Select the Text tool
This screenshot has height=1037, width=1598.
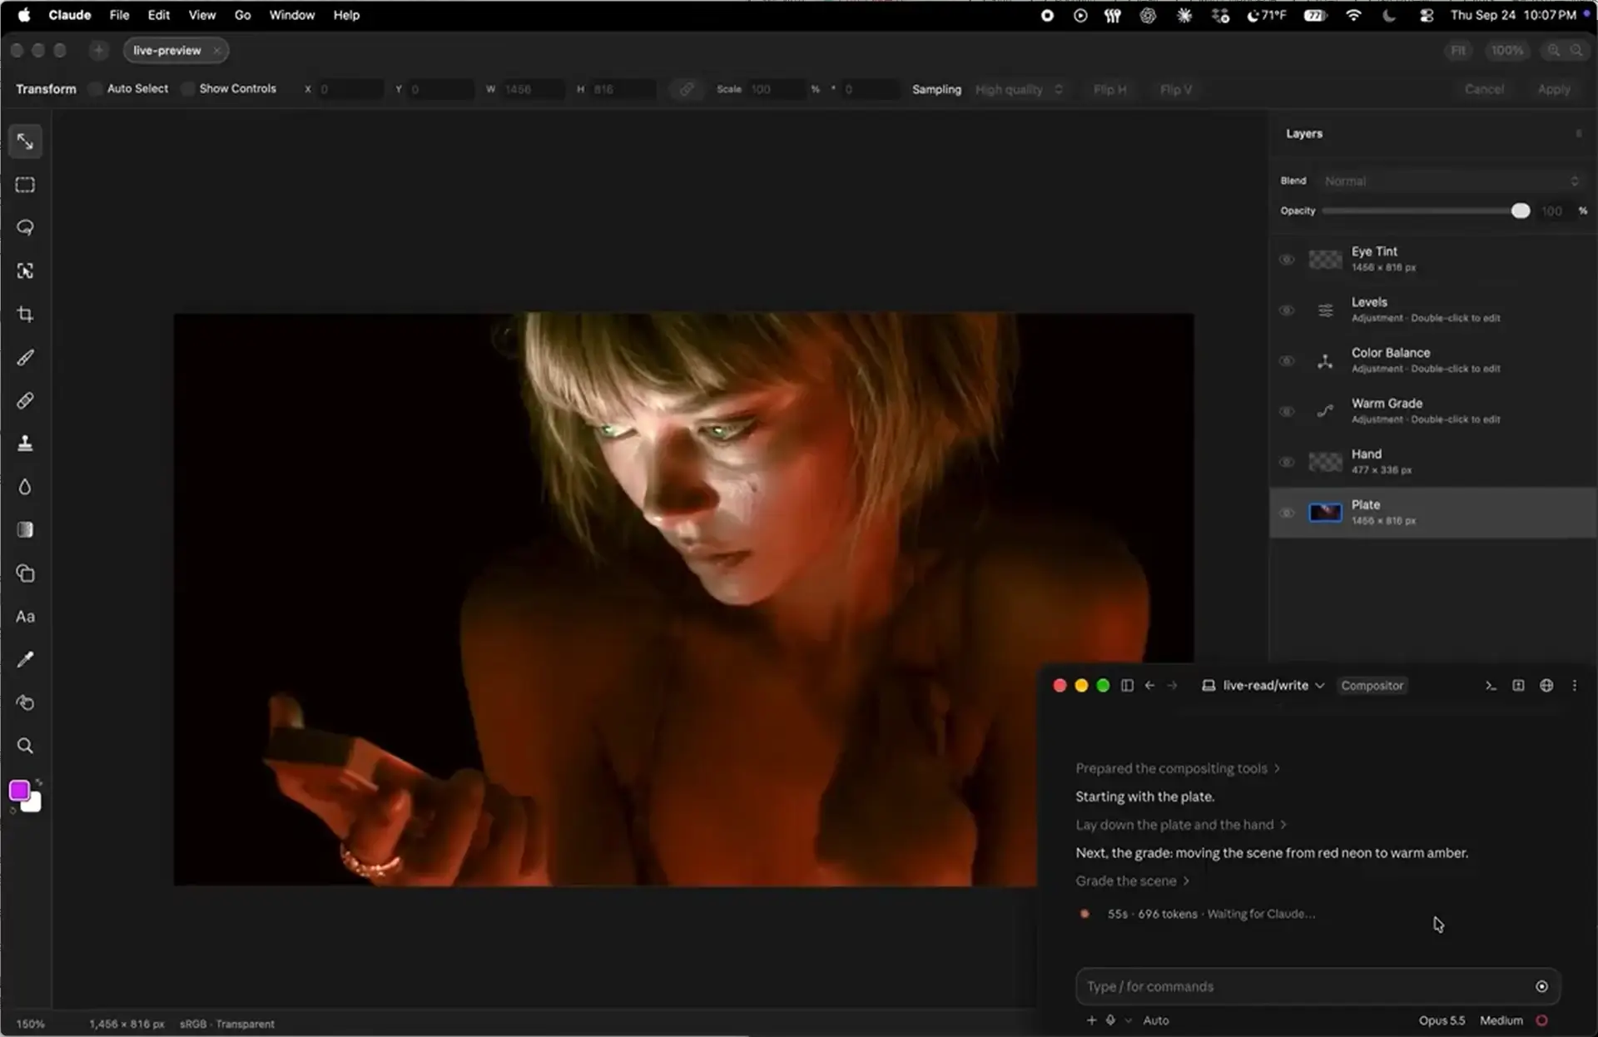[x=25, y=617]
